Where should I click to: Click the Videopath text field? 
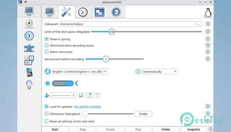[127, 24]
